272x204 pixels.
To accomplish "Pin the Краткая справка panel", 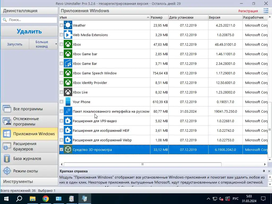I will pos(264,171).
